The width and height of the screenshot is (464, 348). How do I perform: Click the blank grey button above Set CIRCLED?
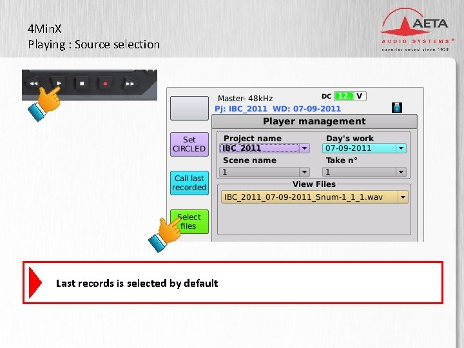click(x=189, y=108)
